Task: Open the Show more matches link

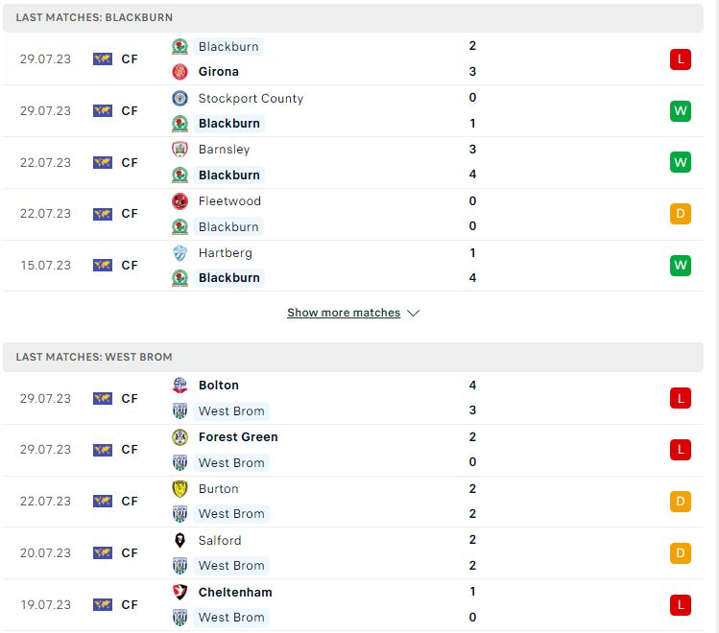Action: [344, 313]
